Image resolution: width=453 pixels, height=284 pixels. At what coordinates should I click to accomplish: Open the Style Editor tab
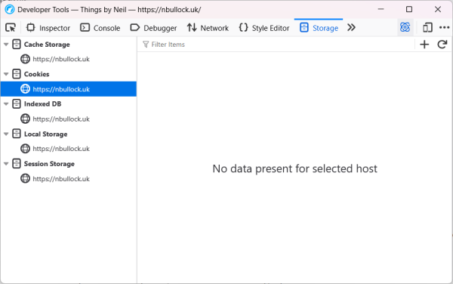(x=264, y=28)
